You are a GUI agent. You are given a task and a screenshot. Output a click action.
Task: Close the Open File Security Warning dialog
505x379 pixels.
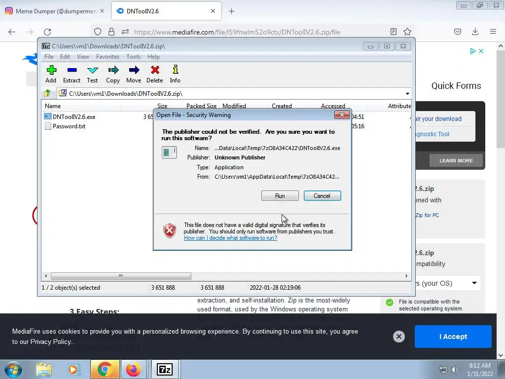342,114
